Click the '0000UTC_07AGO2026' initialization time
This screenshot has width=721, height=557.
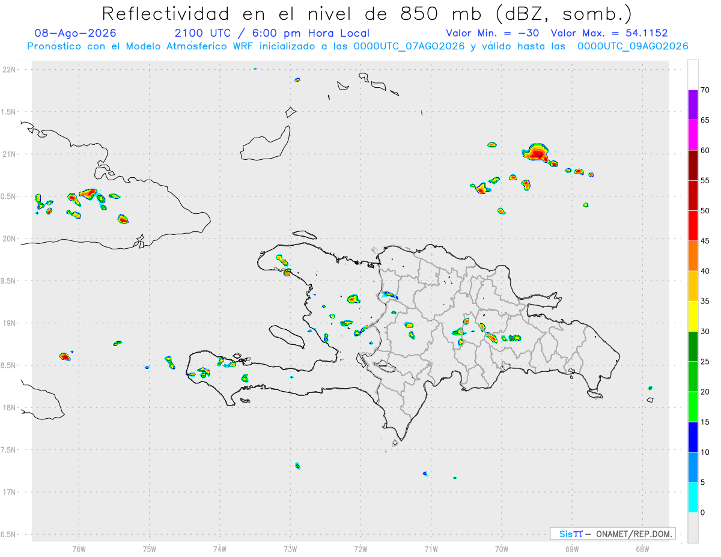click(x=409, y=46)
